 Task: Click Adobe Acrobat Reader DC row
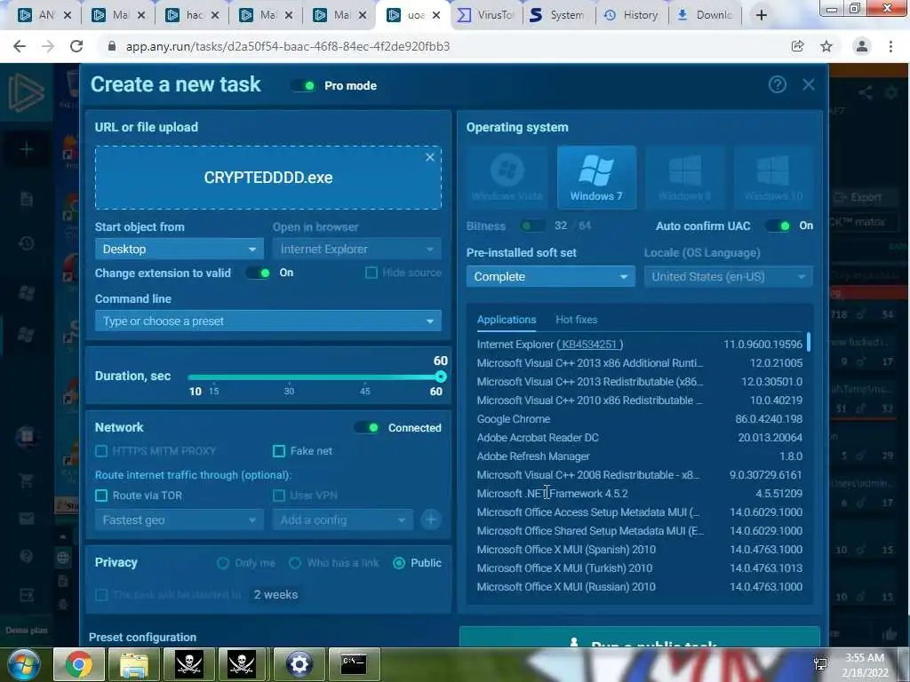point(640,437)
